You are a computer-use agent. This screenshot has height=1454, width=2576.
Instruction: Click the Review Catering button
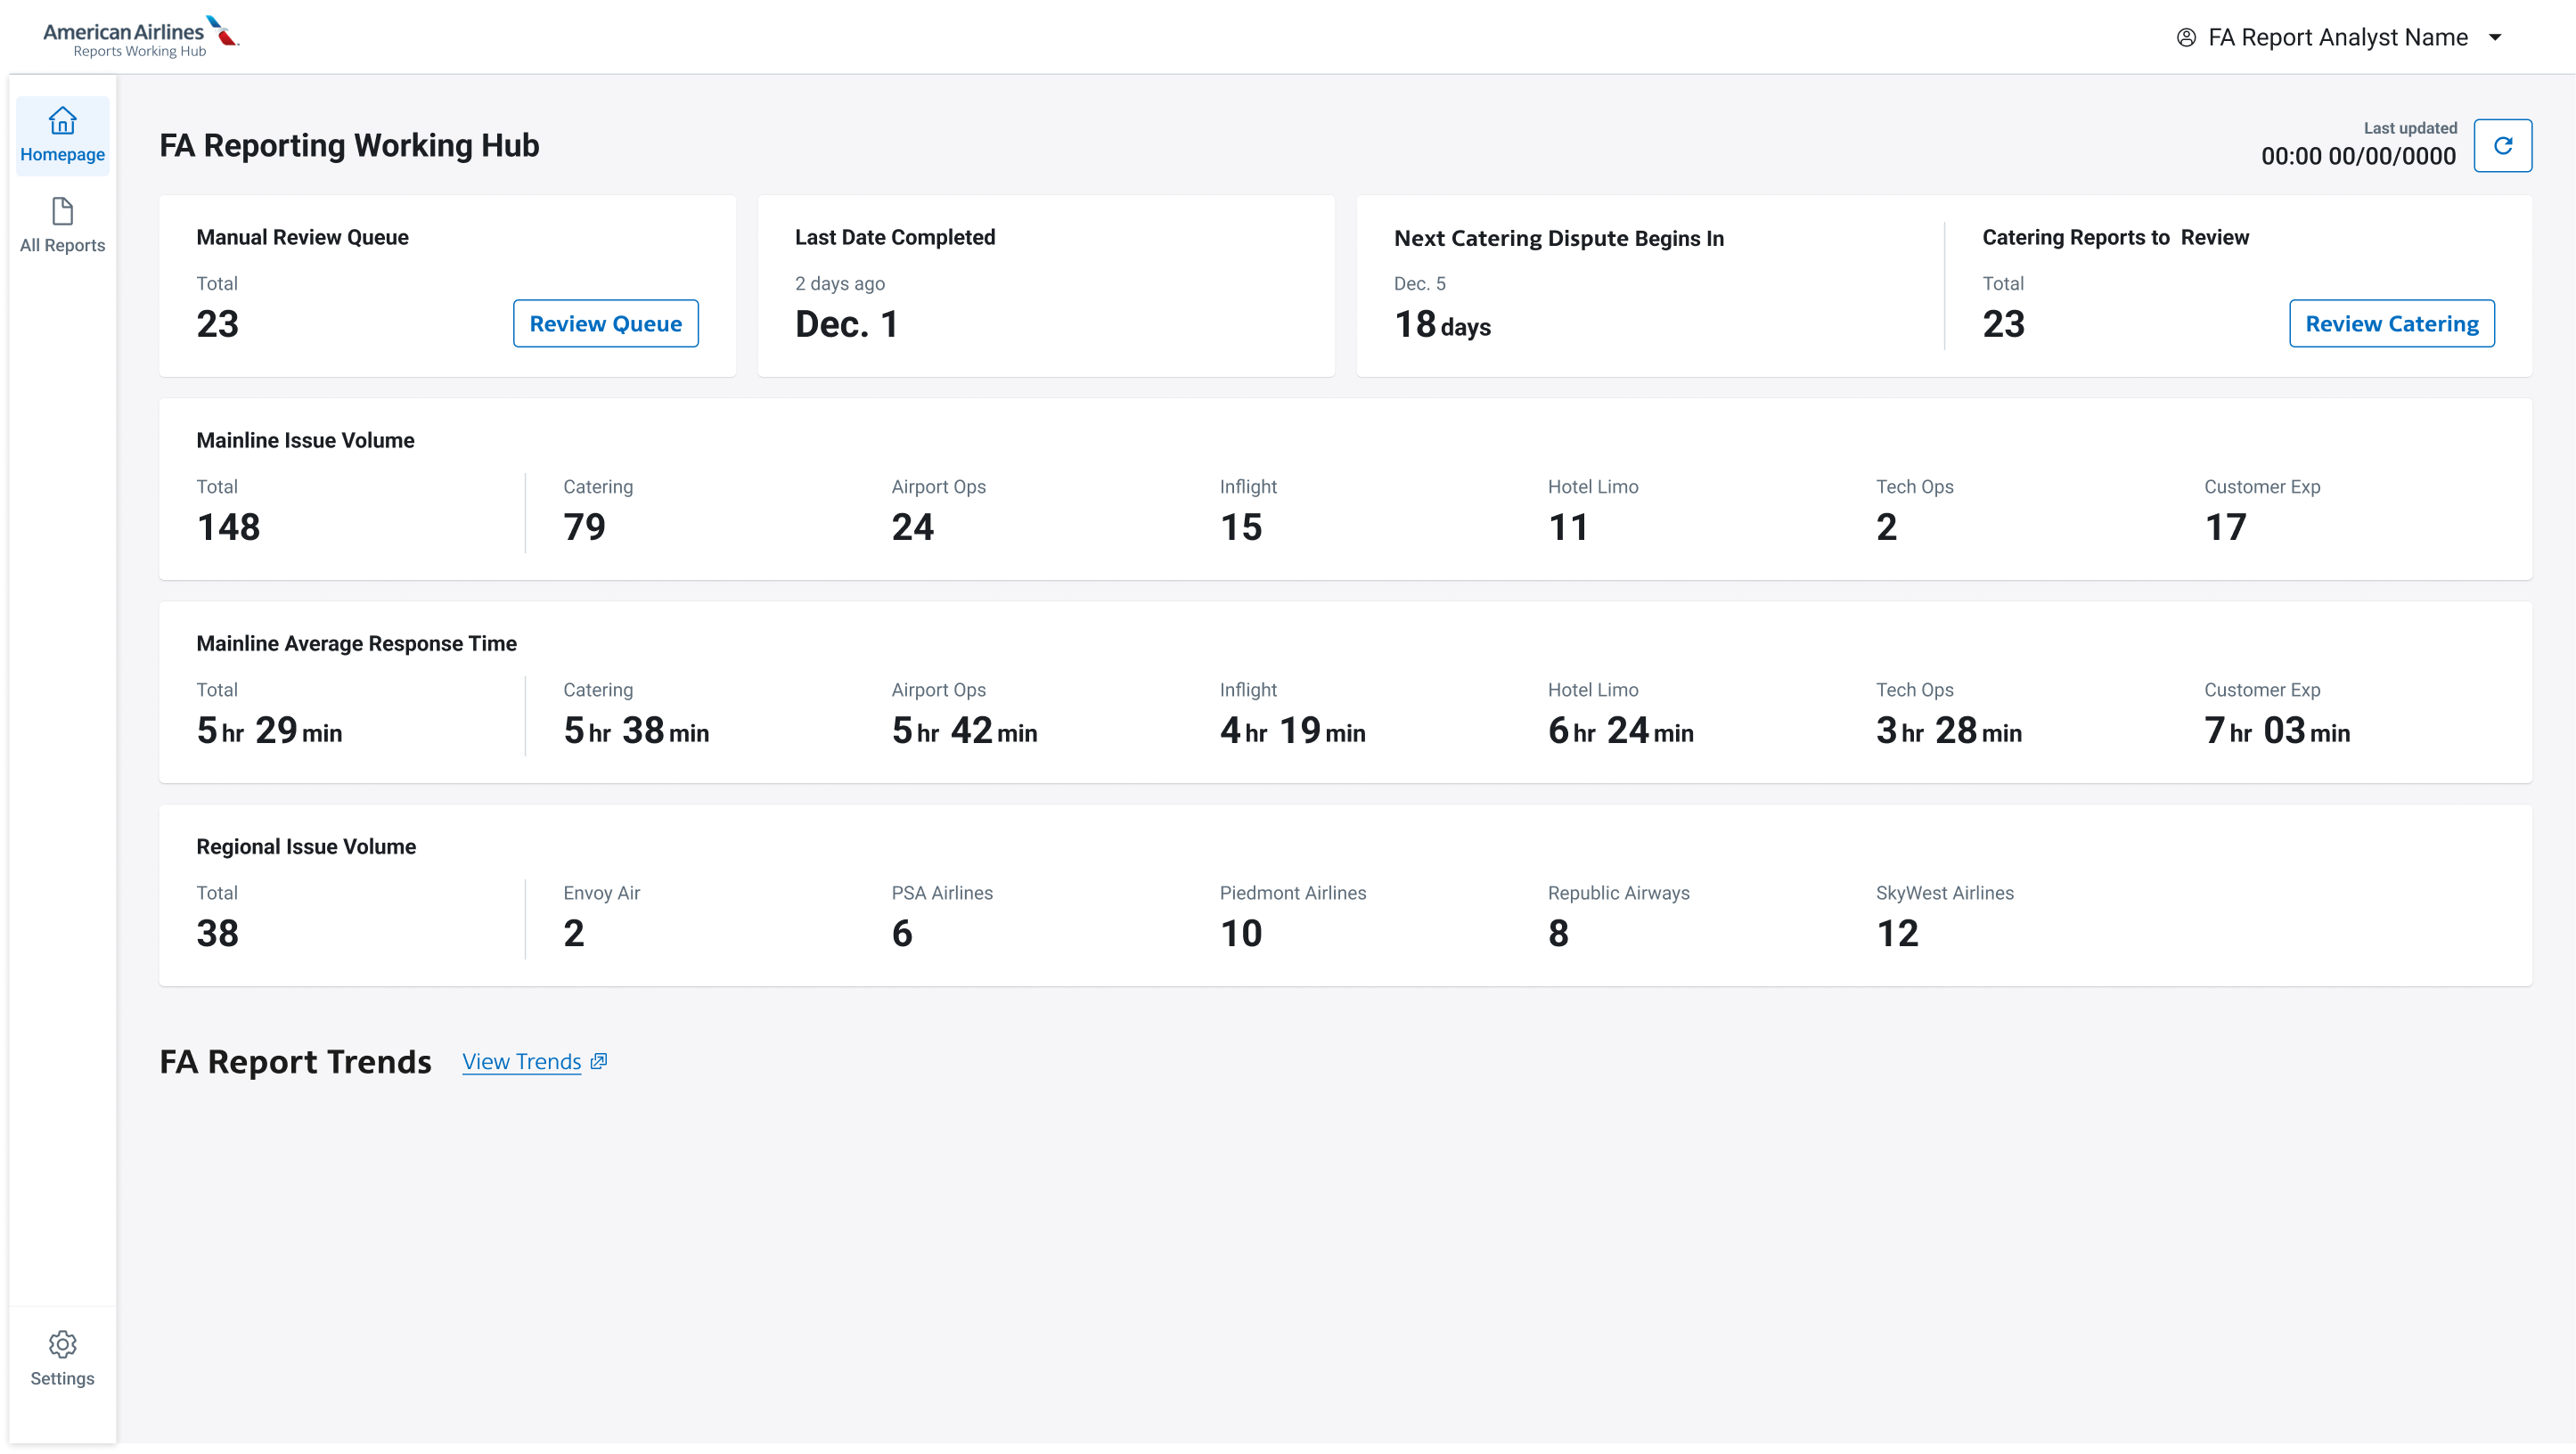pyautogui.click(x=2391, y=323)
